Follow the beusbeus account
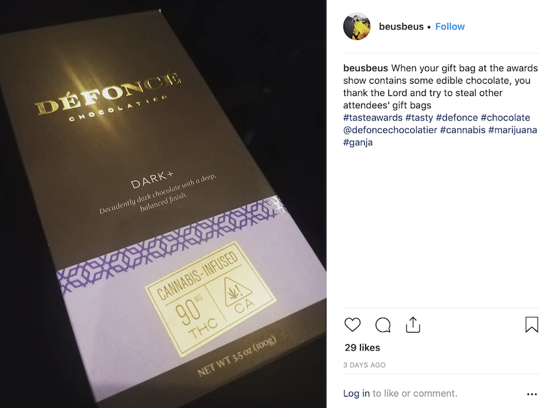The height and width of the screenshot is (408, 553). click(450, 26)
